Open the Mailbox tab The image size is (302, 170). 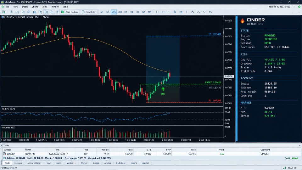pos(70,163)
